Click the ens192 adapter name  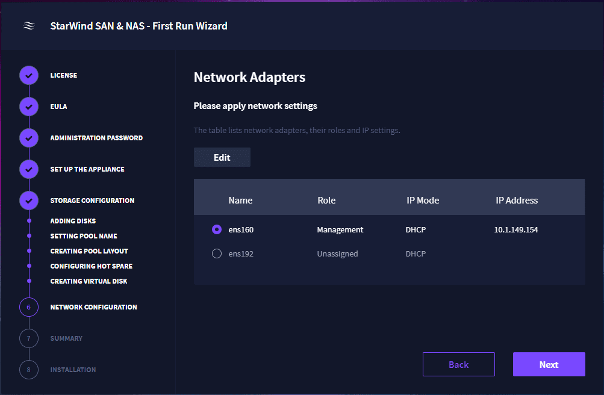click(241, 253)
